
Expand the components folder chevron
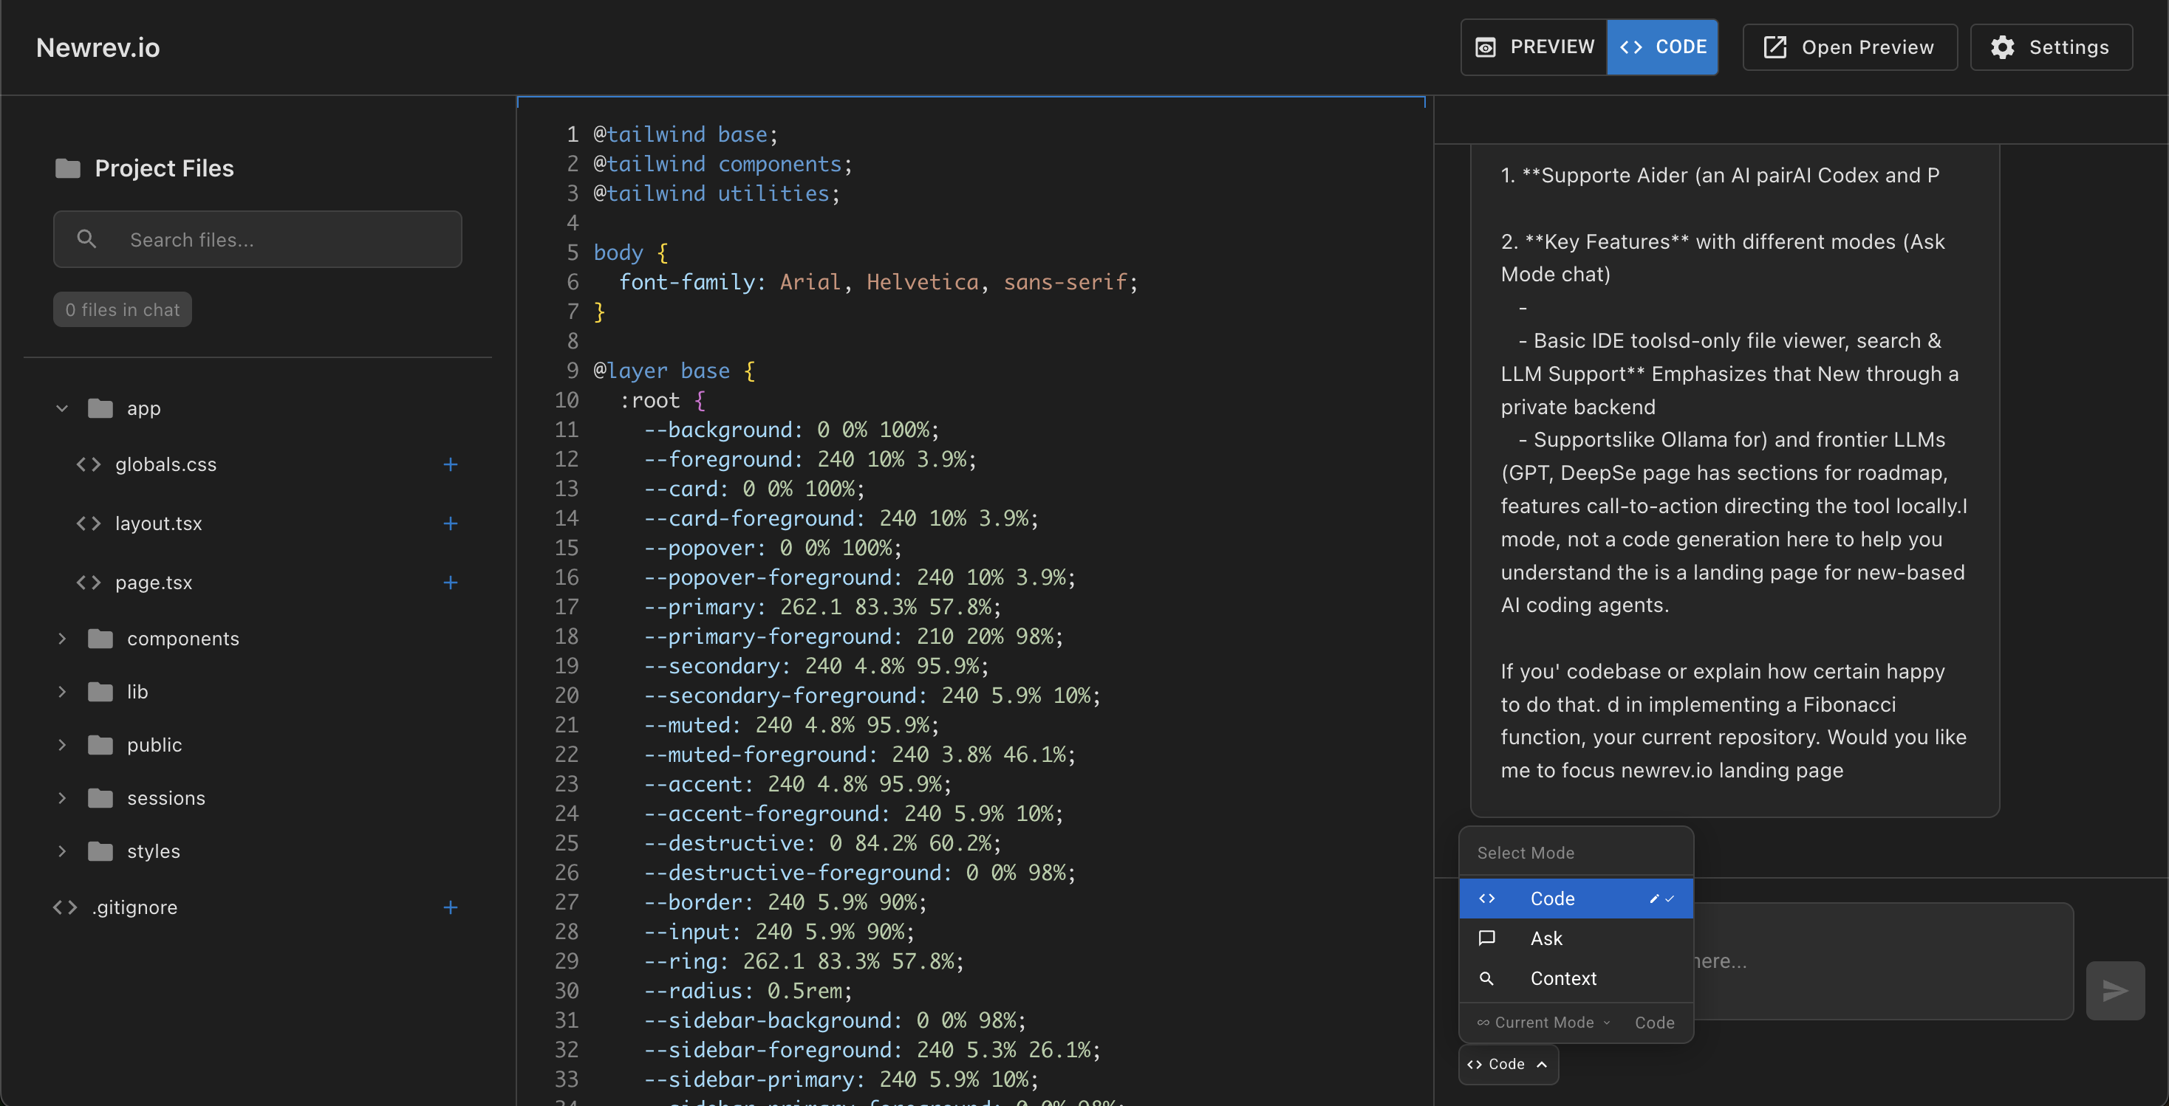coord(61,639)
